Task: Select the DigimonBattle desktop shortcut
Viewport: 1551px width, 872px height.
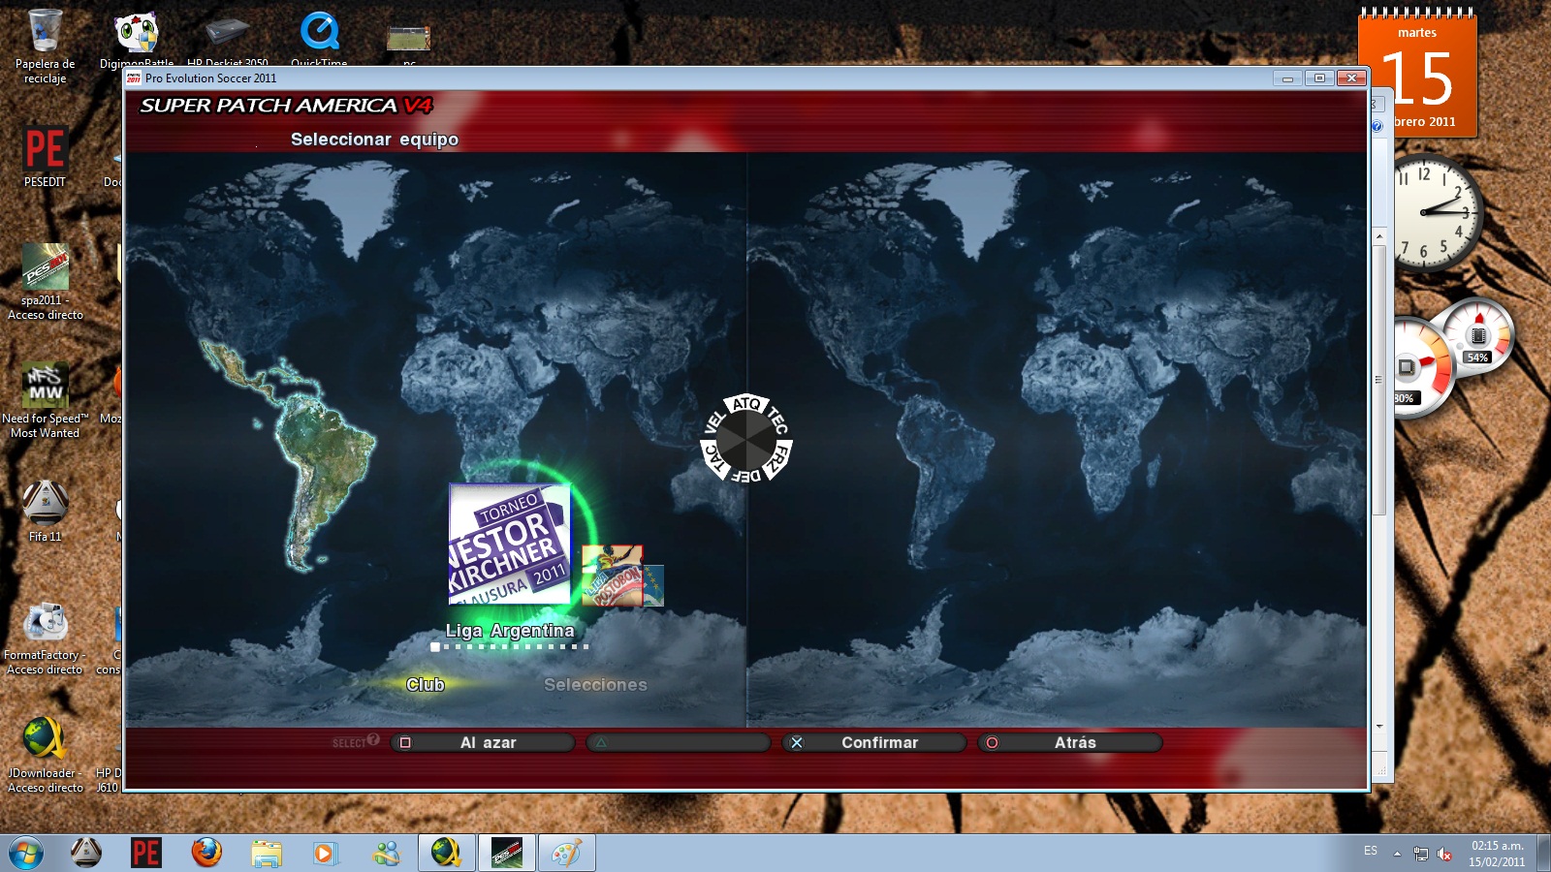Action: point(137,41)
